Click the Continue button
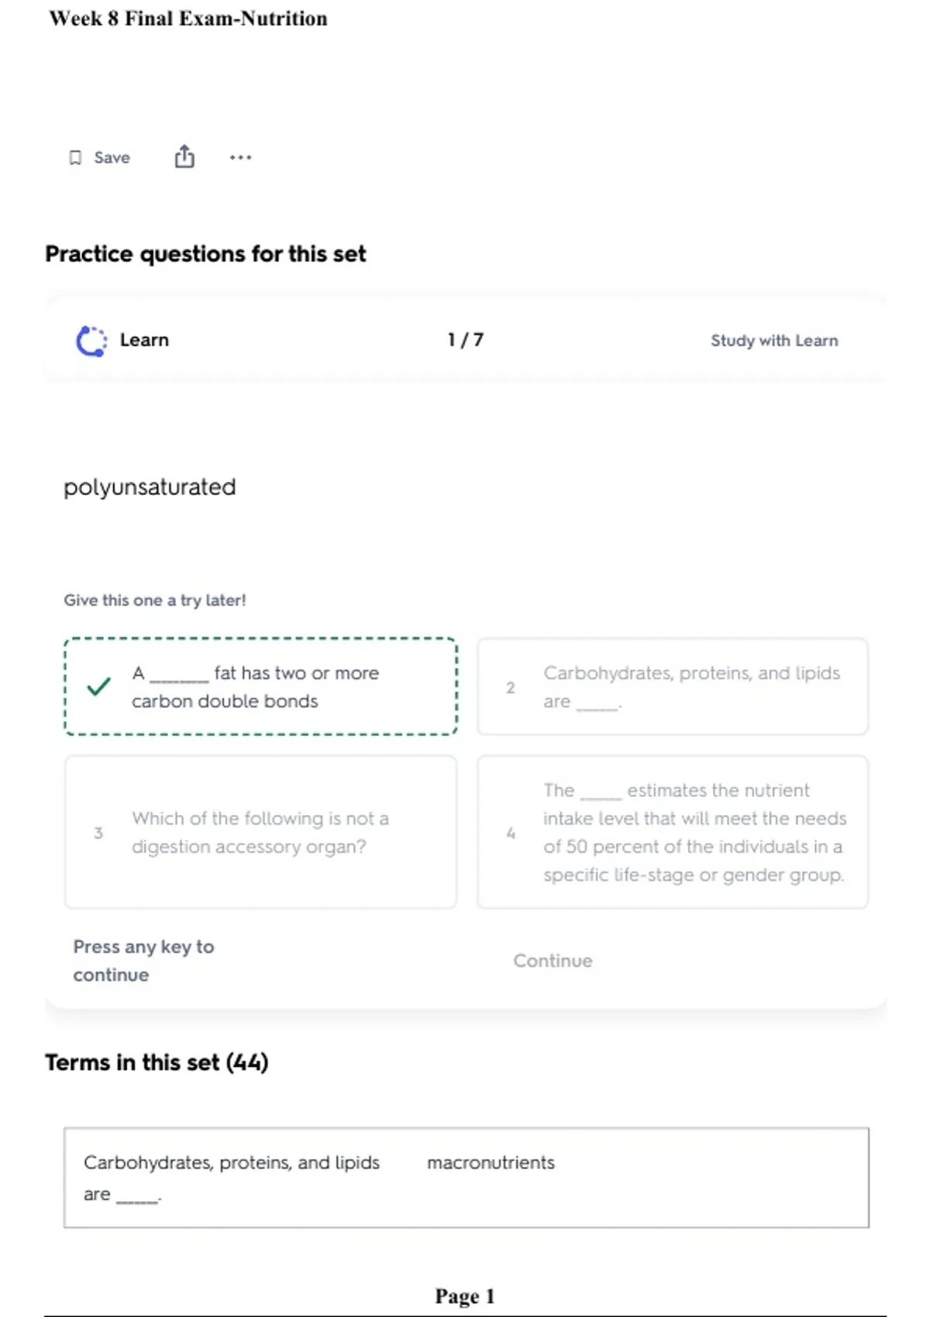The image size is (930, 1317). [x=553, y=961]
